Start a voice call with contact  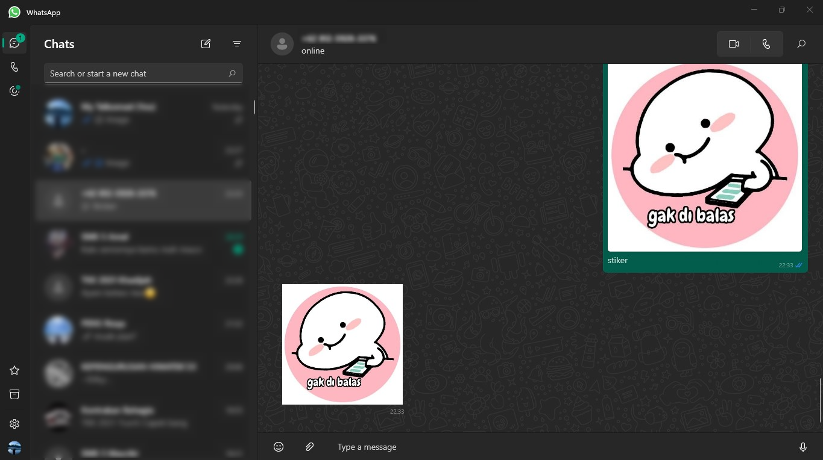pos(766,44)
